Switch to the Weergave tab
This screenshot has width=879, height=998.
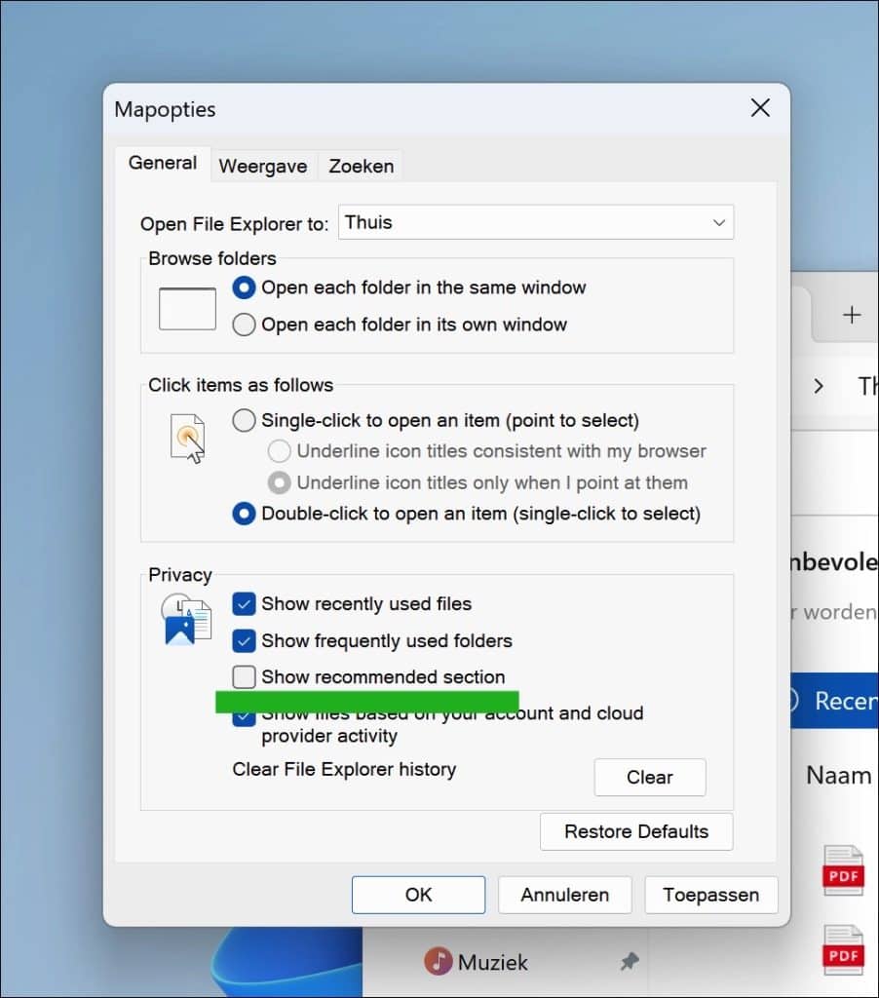[x=263, y=166]
